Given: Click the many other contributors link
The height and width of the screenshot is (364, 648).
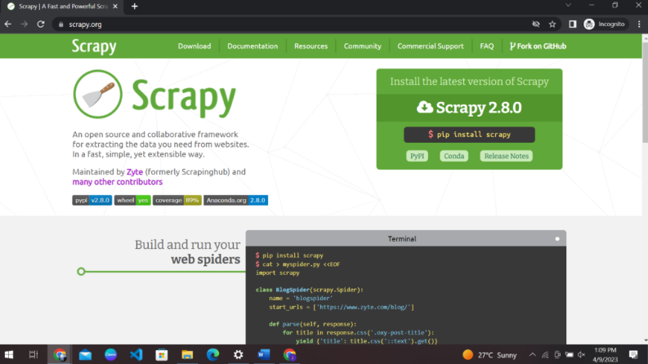Looking at the screenshot, I should pyautogui.click(x=117, y=182).
